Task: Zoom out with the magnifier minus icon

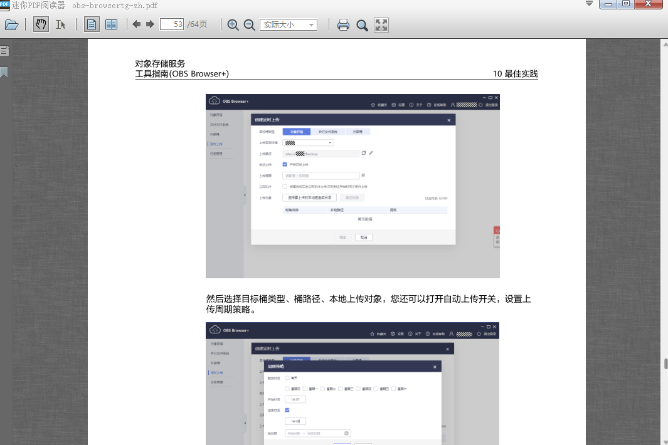Action: coord(249,25)
